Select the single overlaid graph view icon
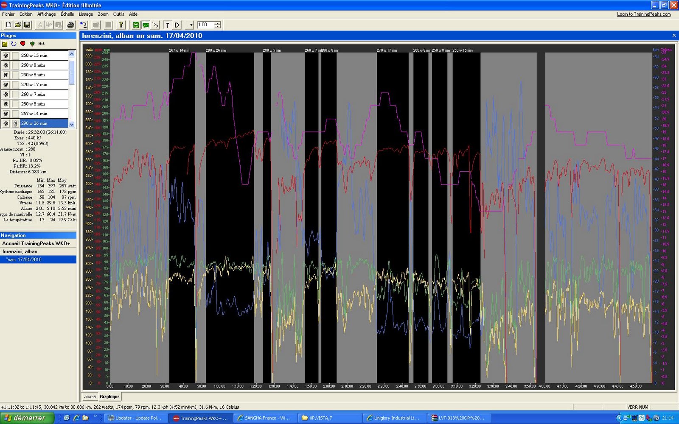 [x=146, y=25]
